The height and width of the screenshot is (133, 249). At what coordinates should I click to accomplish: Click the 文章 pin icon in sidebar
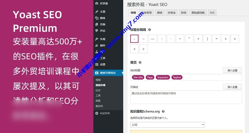click(97, 12)
